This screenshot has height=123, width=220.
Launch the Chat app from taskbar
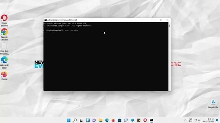94,120
